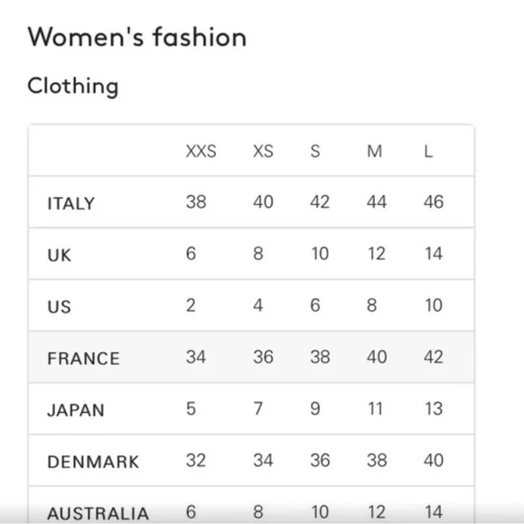This screenshot has height=524, width=524.
Task: Select the US row label
Action: click(59, 307)
